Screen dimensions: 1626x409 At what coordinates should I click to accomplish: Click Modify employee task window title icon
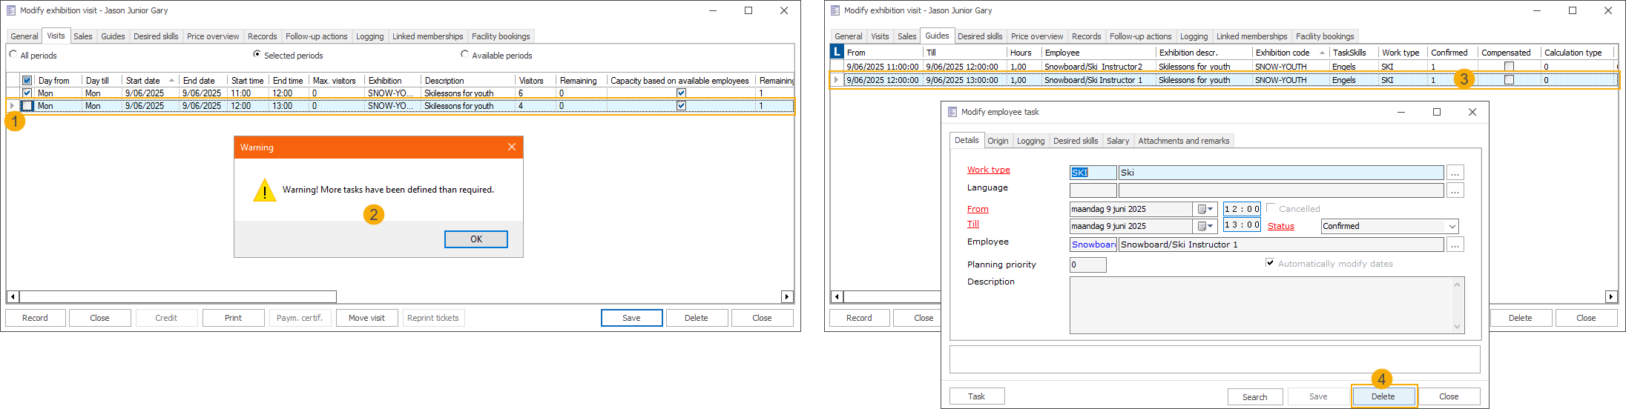coord(952,112)
